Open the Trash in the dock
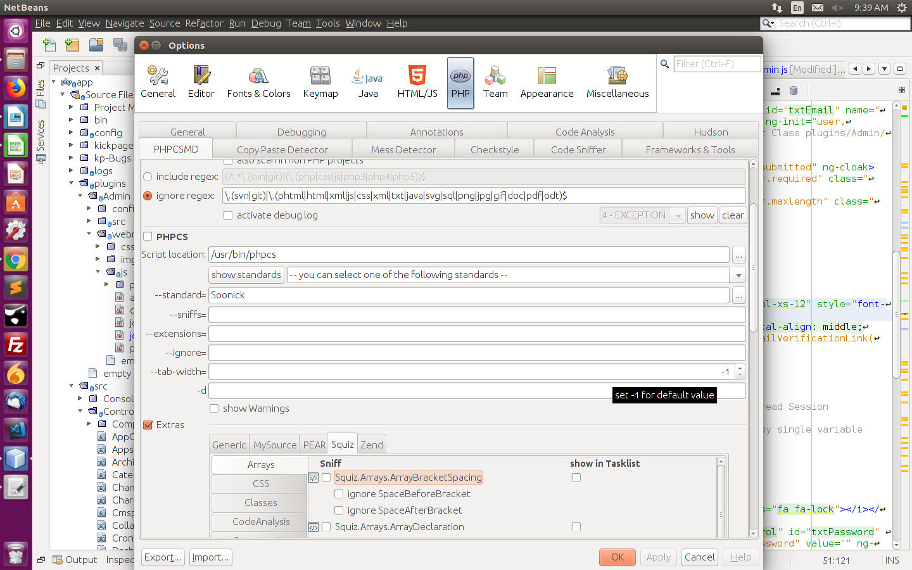Screen dimensions: 912x570 click(x=16, y=555)
